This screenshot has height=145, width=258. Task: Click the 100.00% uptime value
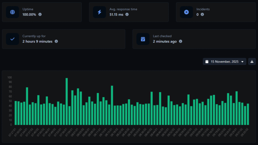29,14
